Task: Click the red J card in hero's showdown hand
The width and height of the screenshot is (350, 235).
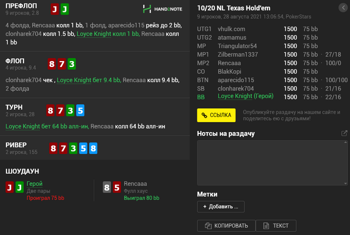Action: click(x=9, y=187)
